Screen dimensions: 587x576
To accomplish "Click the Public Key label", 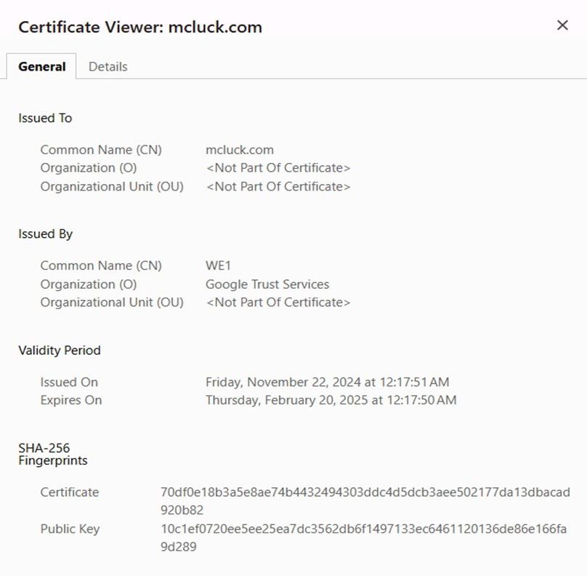I will click(70, 529).
